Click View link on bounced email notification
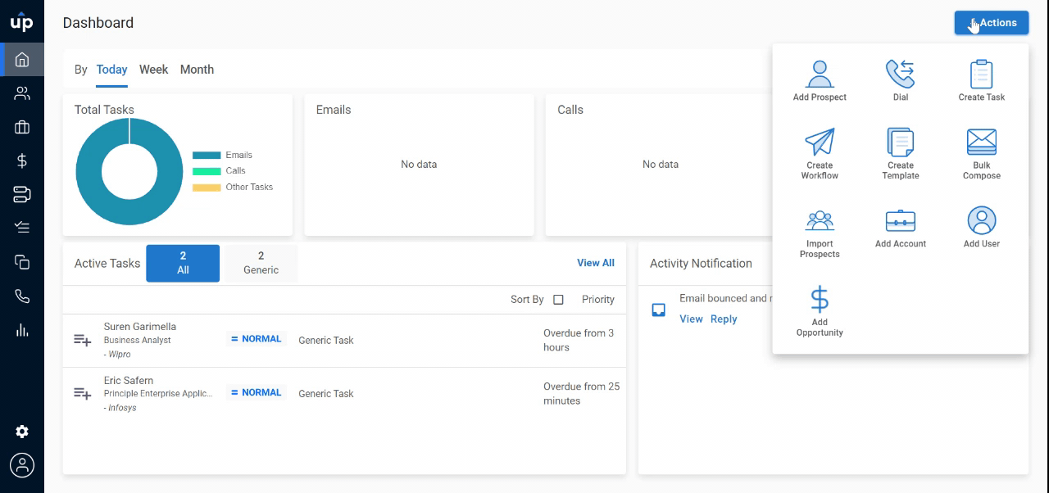Image resolution: width=1049 pixels, height=493 pixels. tap(691, 319)
